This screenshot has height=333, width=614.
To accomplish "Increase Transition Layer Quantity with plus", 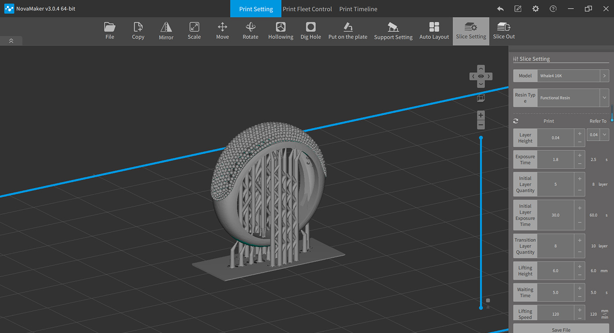I will [x=580, y=240].
